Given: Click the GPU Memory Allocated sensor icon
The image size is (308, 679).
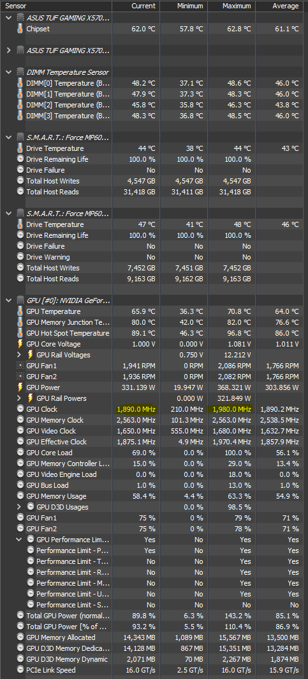Looking at the screenshot, I should [20, 637].
